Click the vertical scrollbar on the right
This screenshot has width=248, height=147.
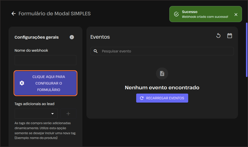tap(246, 50)
